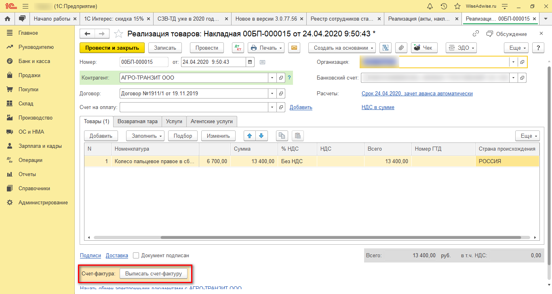Open the home page tab icon
552x294 pixels.
tap(7, 19)
